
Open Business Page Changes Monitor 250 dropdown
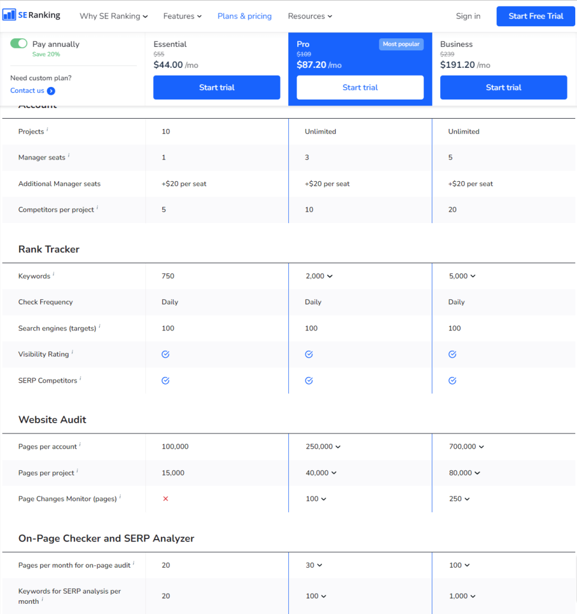click(x=459, y=499)
